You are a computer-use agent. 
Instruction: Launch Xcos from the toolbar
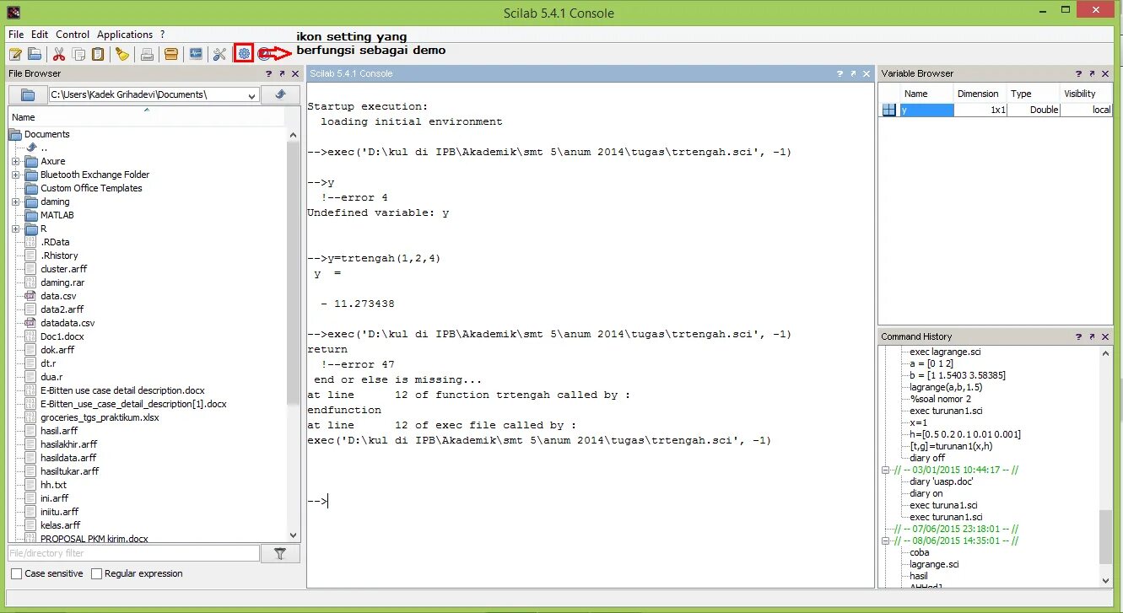point(196,54)
